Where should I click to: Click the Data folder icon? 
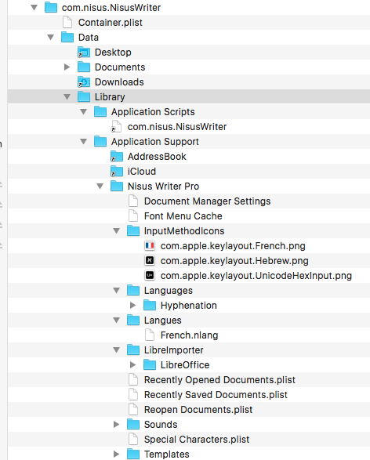[x=67, y=38]
